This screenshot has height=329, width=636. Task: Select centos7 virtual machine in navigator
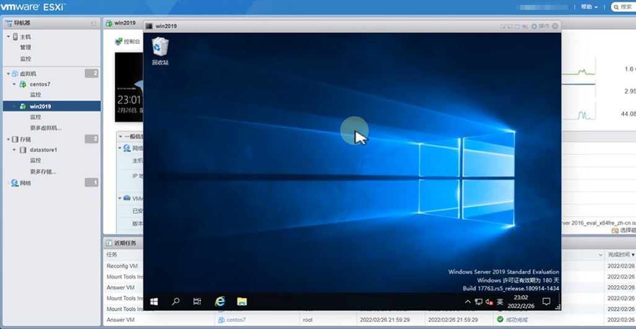(40, 84)
